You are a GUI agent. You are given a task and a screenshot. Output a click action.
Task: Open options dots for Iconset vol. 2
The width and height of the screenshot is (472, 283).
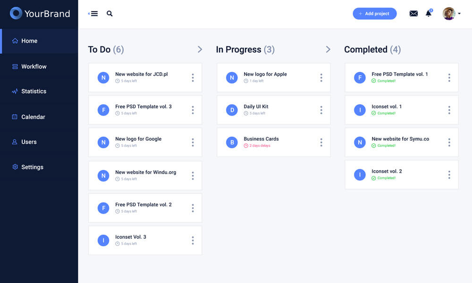click(x=449, y=175)
